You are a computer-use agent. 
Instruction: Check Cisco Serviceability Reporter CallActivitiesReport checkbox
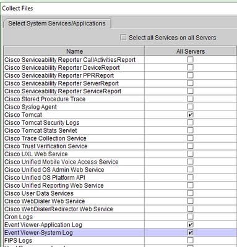[x=191, y=60]
